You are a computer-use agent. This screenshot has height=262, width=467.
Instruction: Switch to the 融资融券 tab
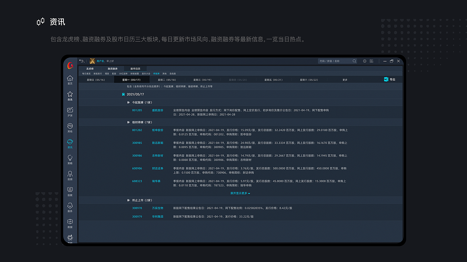tap(113, 68)
